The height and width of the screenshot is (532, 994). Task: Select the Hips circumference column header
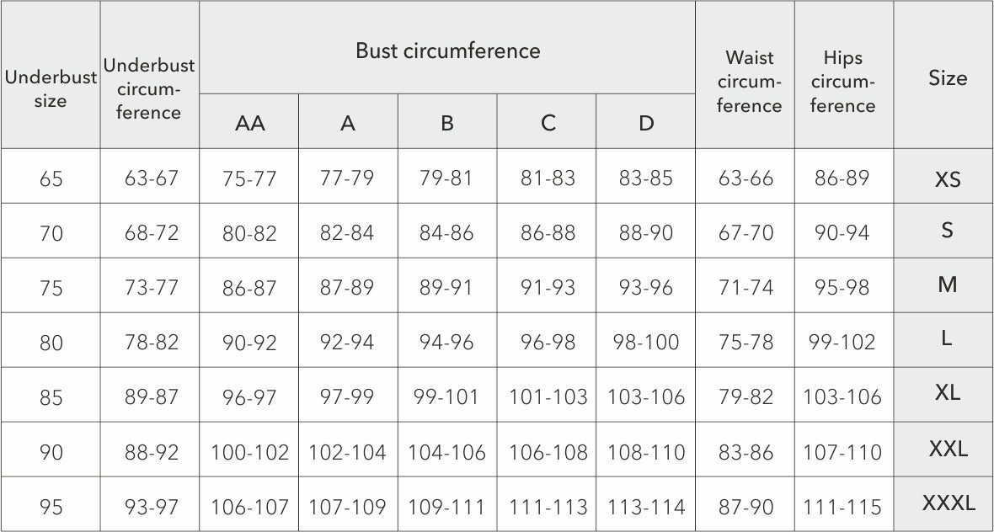843,82
